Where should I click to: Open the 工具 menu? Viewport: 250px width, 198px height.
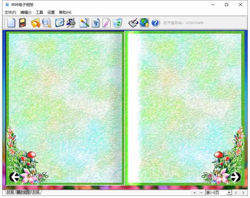39,12
